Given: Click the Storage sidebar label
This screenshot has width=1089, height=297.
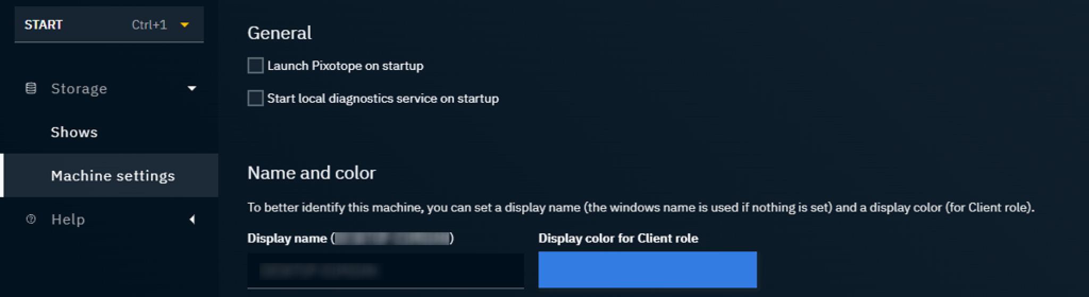Looking at the screenshot, I should [79, 88].
